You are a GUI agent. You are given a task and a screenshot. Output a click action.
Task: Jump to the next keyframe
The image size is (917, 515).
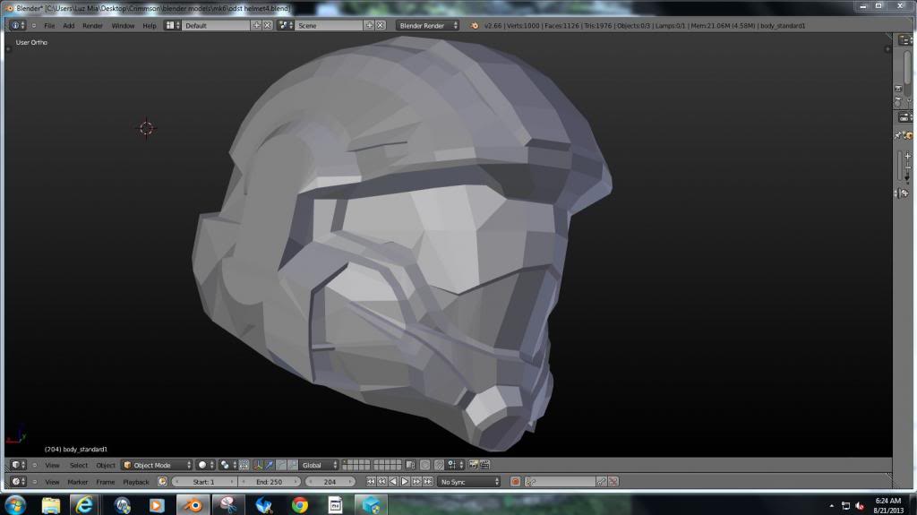pos(416,482)
